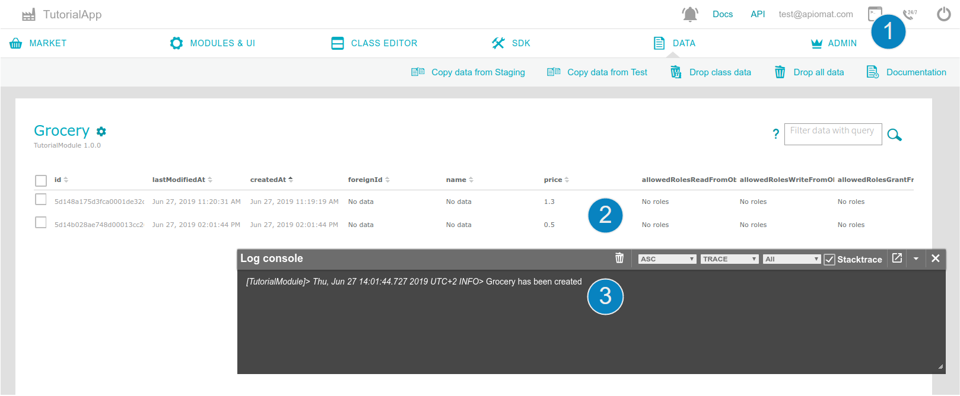
Task: Open the 24/7 support phone icon
Action: (x=910, y=14)
